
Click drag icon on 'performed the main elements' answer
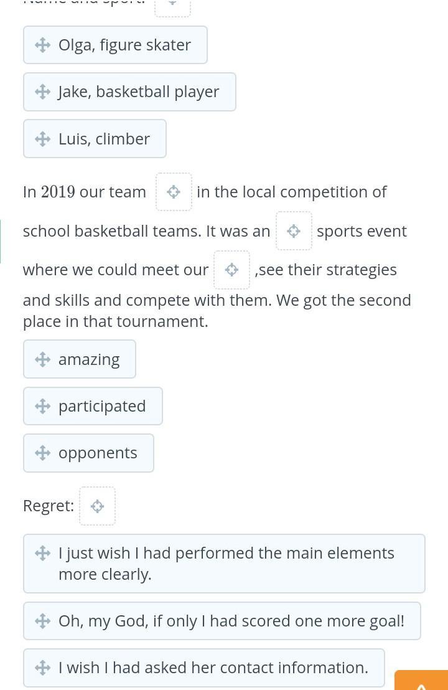(x=42, y=553)
